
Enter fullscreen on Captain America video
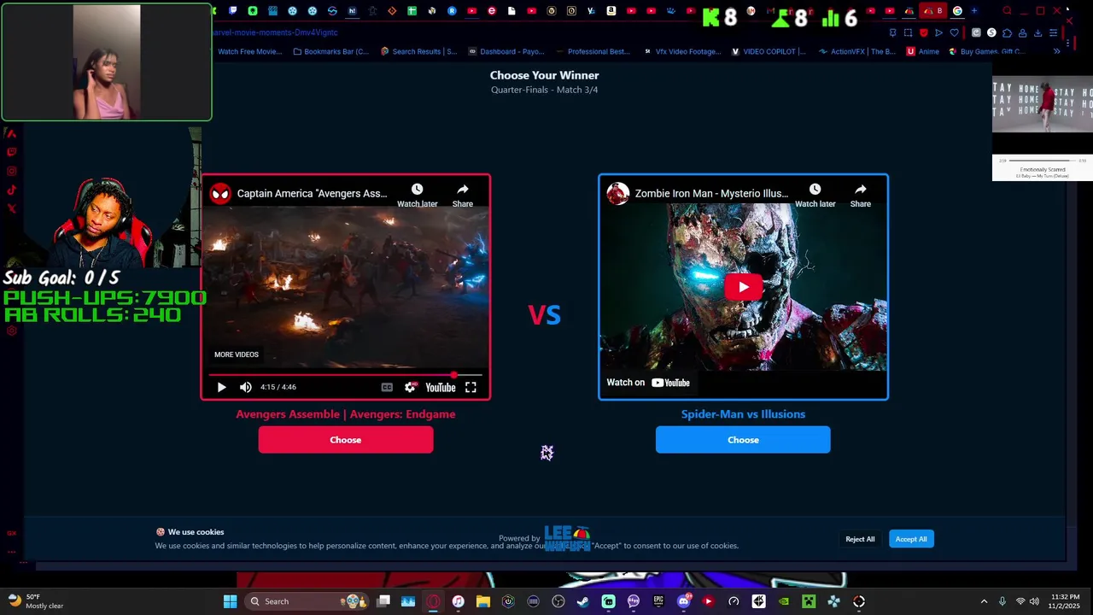tap(471, 387)
